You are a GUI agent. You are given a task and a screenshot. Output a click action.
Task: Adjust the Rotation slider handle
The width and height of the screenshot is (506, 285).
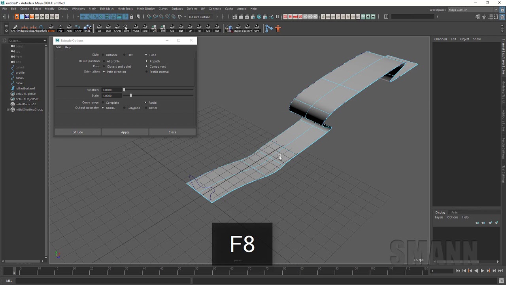point(124,90)
